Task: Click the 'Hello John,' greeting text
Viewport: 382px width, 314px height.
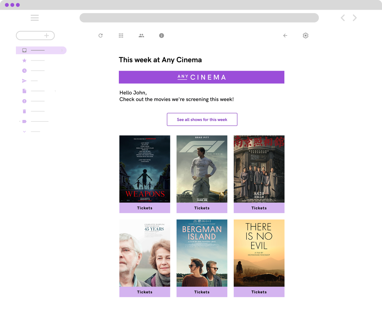Action: pyautogui.click(x=133, y=93)
